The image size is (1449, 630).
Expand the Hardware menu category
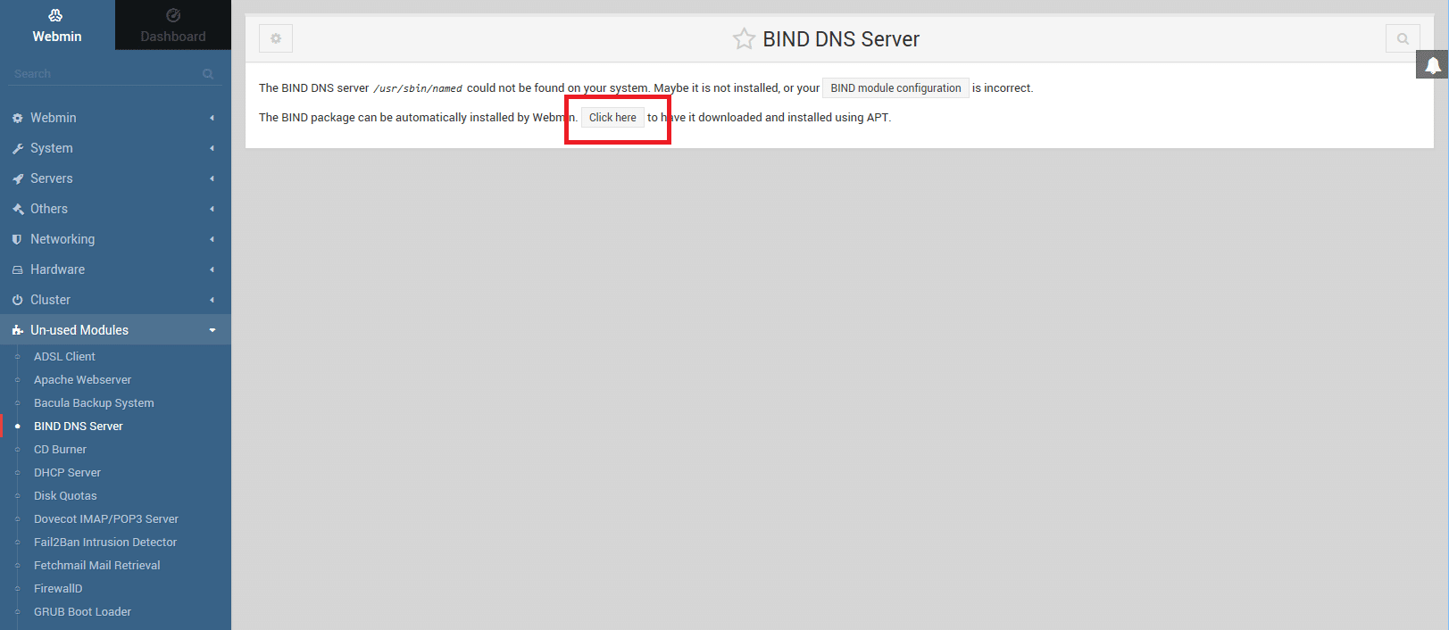pos(115,269)
